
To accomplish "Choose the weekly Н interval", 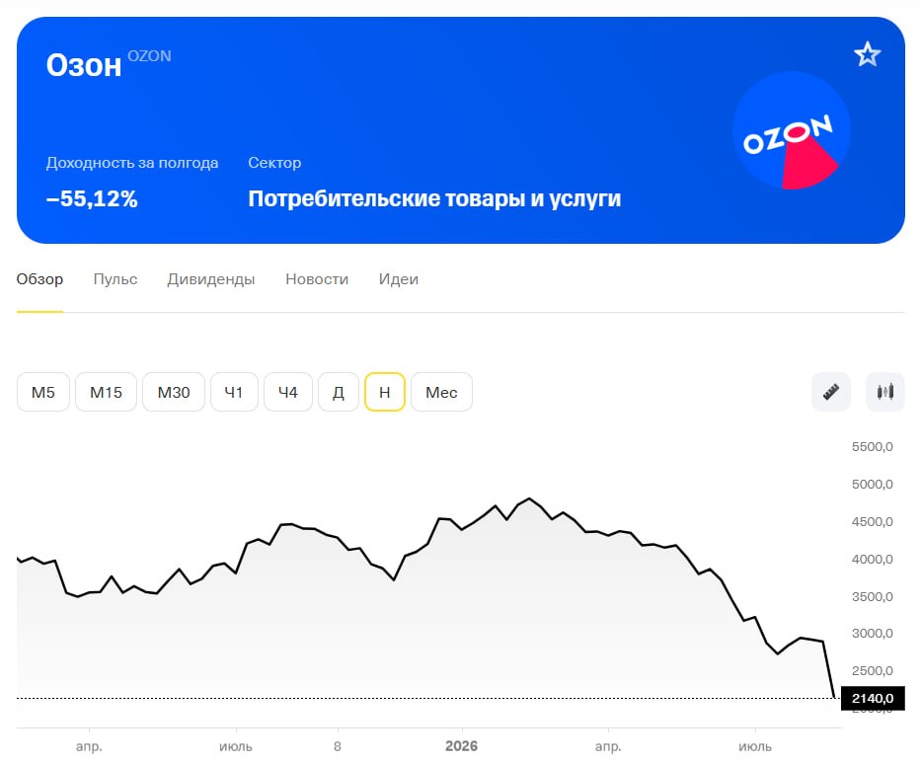I will 385,392.
